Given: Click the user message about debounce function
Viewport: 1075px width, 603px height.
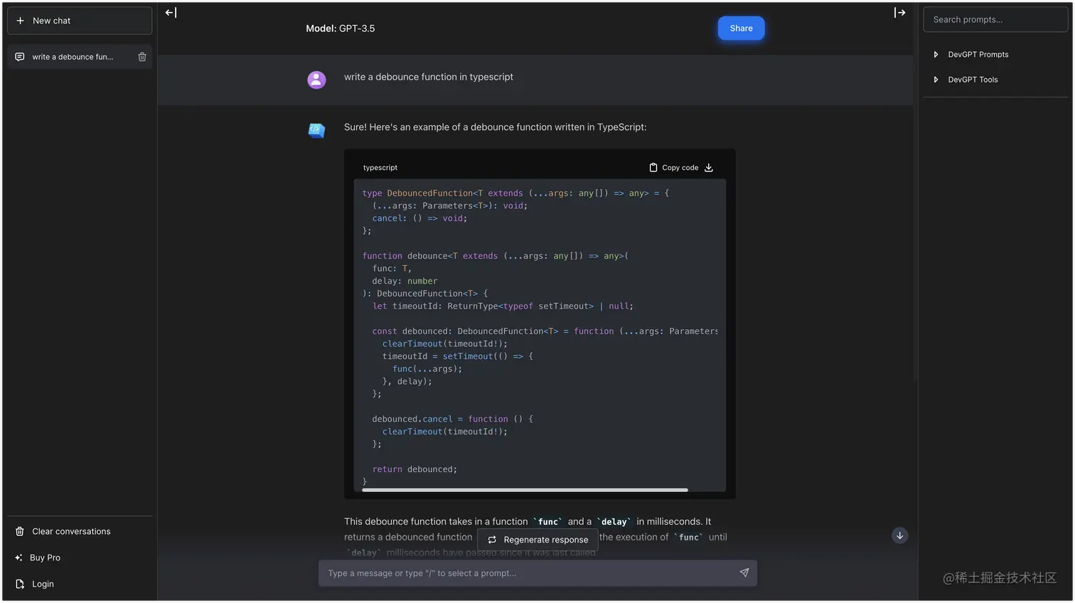Looking at the screenshot, I should 429,77.
